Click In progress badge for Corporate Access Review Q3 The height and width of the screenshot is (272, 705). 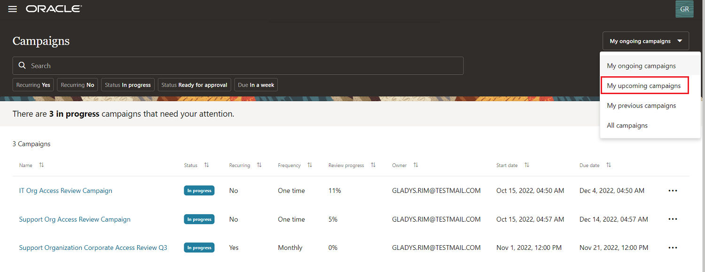[199, 248]
